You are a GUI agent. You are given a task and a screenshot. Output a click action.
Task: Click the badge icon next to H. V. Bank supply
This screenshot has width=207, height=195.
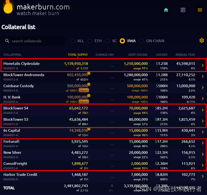point(89,95)
